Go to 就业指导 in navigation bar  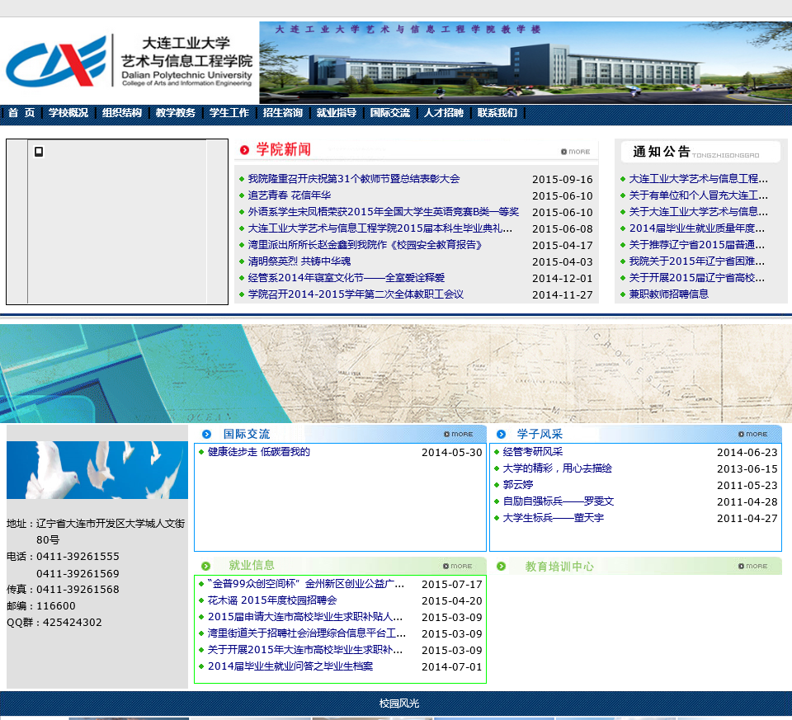pos(337,113)
